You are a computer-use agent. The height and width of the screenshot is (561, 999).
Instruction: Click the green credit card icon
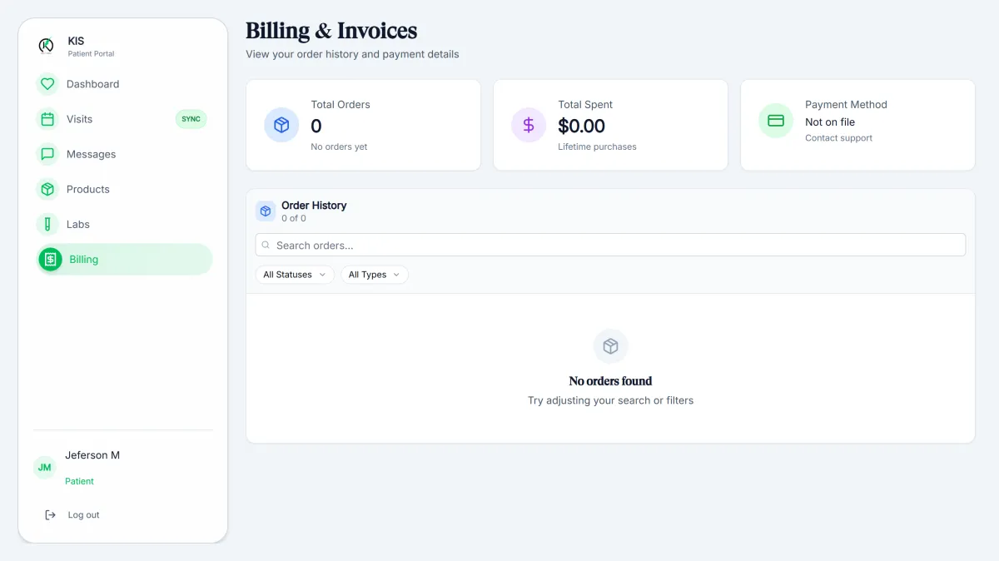coord(776,121)
